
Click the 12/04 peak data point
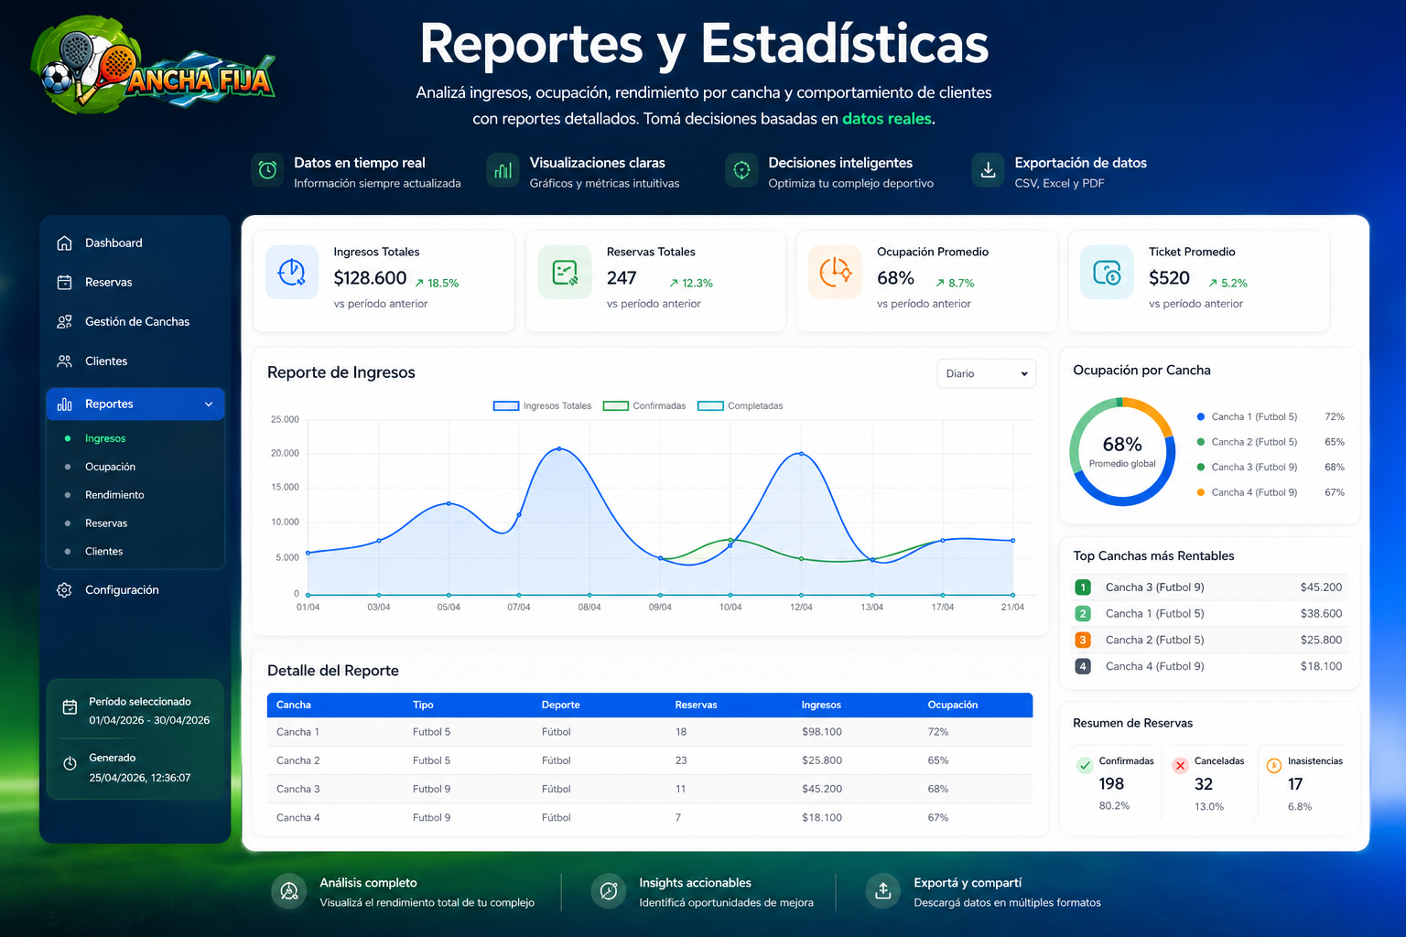(x=801, y=453)
